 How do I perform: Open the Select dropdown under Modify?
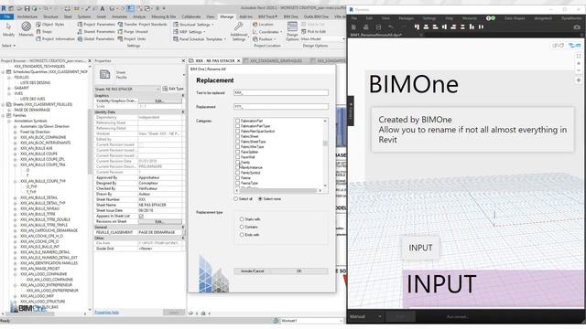click(8, 46)
